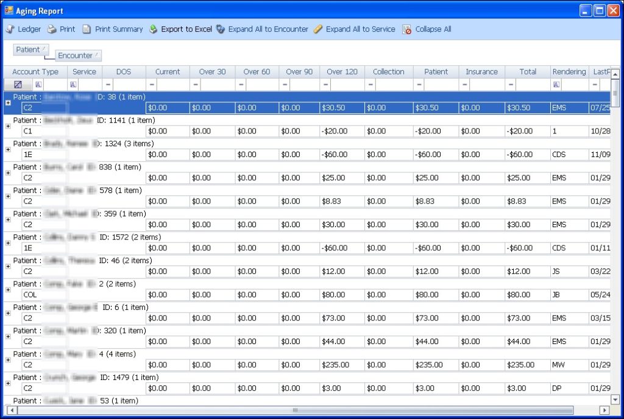The width and height of the screenshot is (624, 419).
Task: Click horizontal scrollbar right arrow
Action: point(604,410)
